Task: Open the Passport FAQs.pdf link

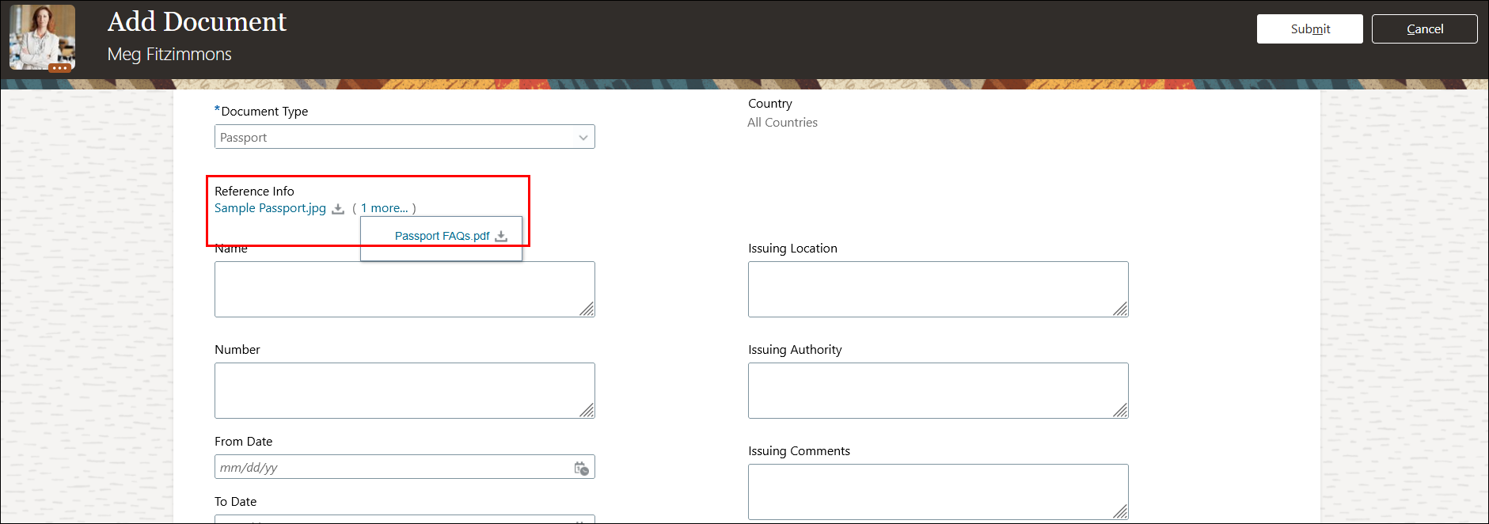Action: pos(442,236)
